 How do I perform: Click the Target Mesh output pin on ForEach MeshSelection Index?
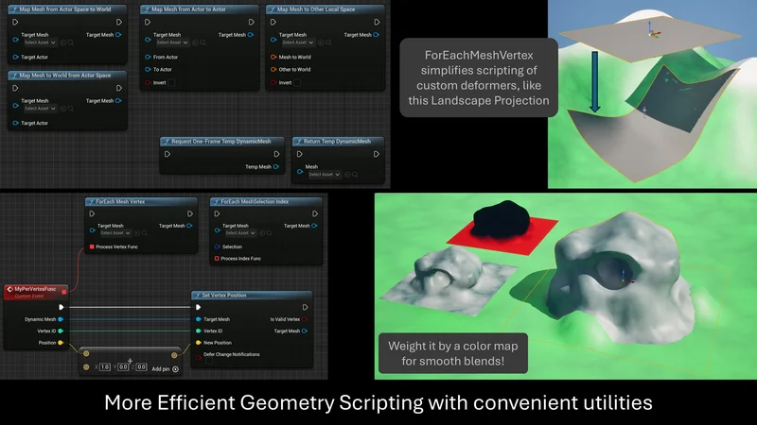314,226
